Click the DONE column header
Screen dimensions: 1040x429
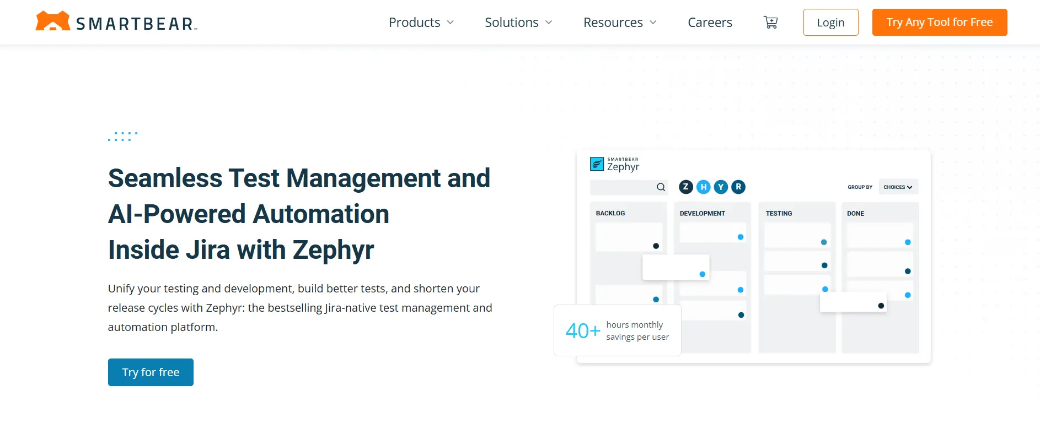coord(855,214)
